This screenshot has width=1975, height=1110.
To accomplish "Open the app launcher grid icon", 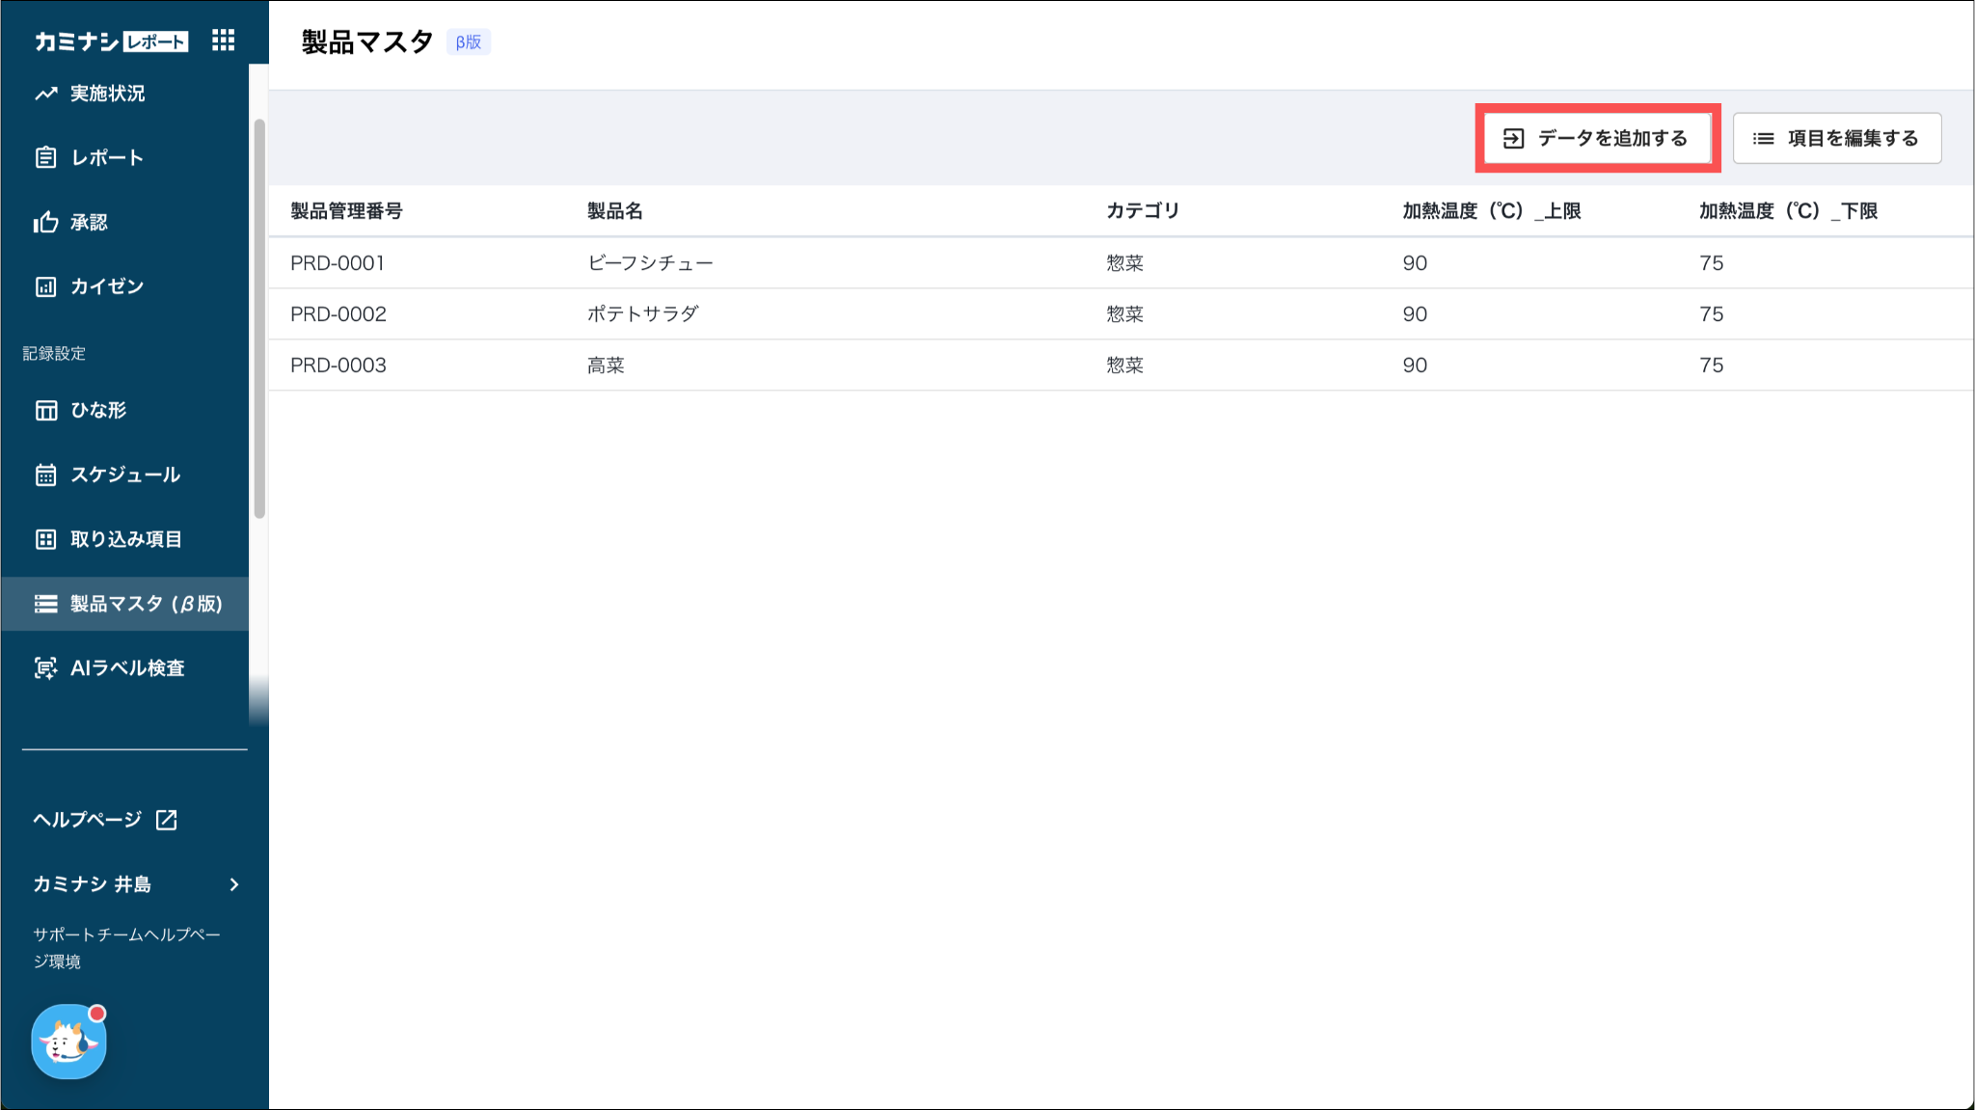I will point(223,40).
